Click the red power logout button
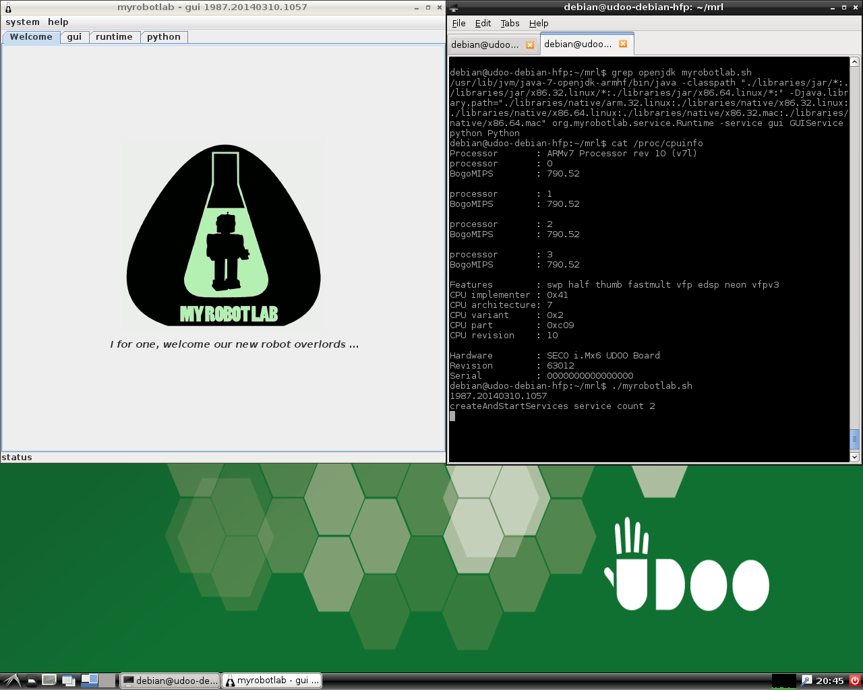This screenshot has width=863, height=690. 854,681
